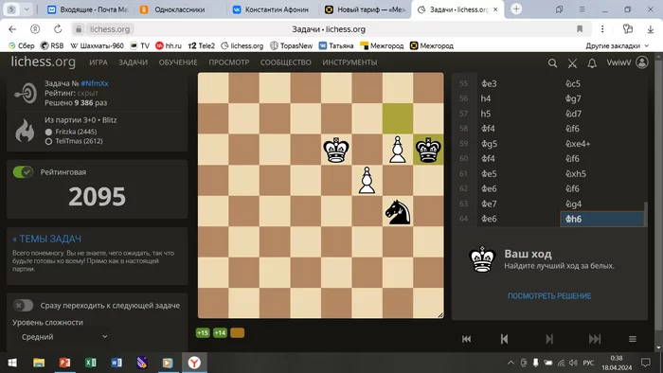Launch PowerPoint from the taskbar

(64, 363)
